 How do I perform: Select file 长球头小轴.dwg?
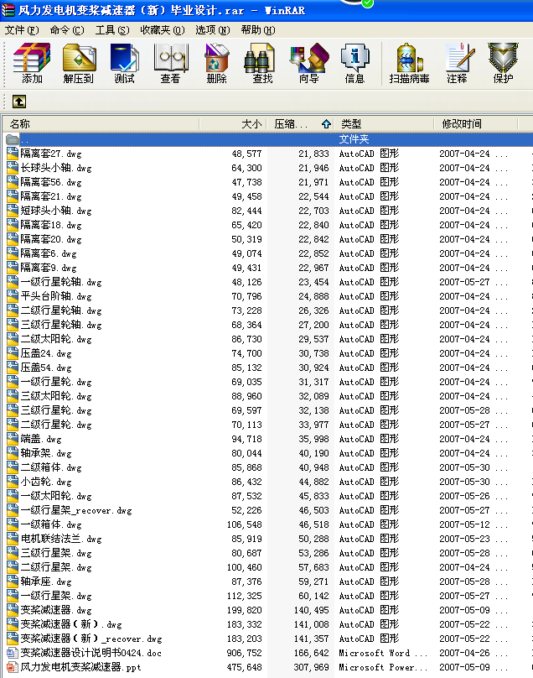pyautogui.click(x=56, y=168)
